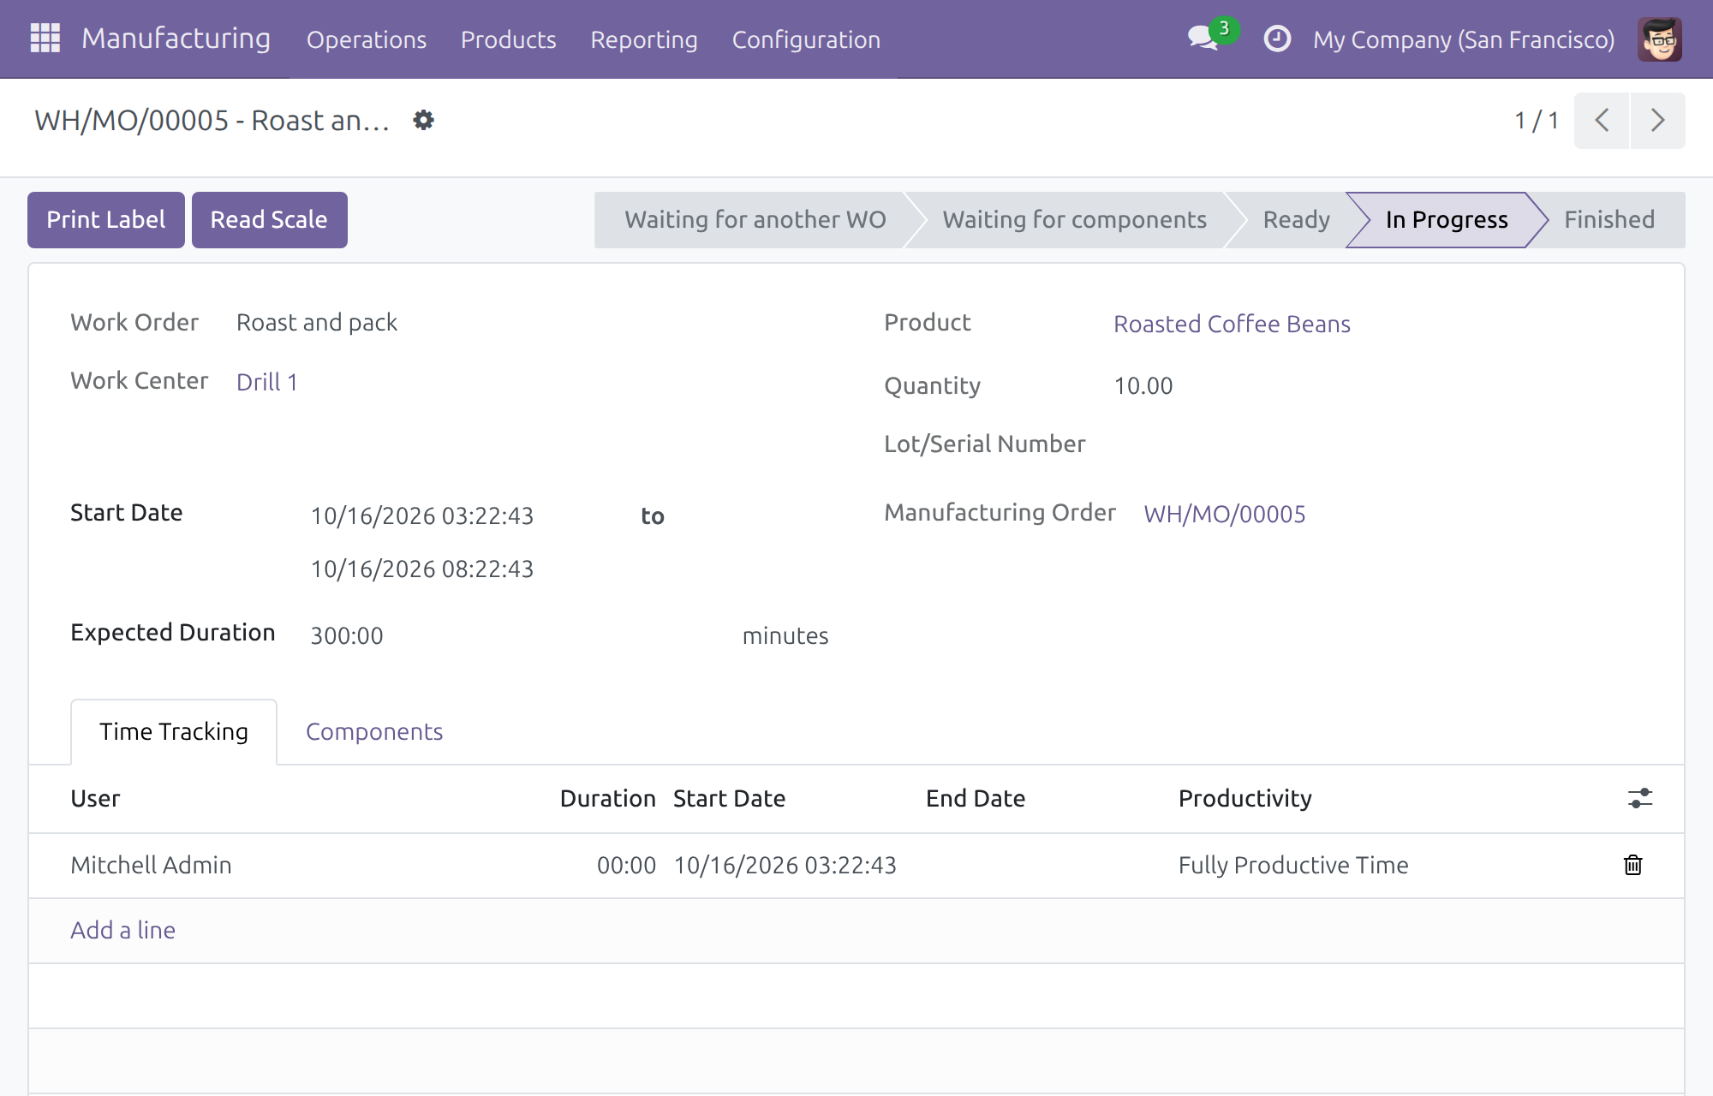Set status to Finished
This screenshot has height=1096, width=1713.
click(1609, 220)
